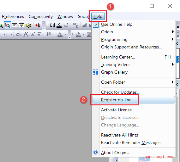Click the vertical line spacing bars icon
Viewport: 180px width, 162px height.
tap(49, 34)
